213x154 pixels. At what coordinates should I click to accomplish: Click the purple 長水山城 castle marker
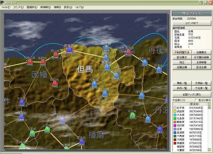click(63, 121)
